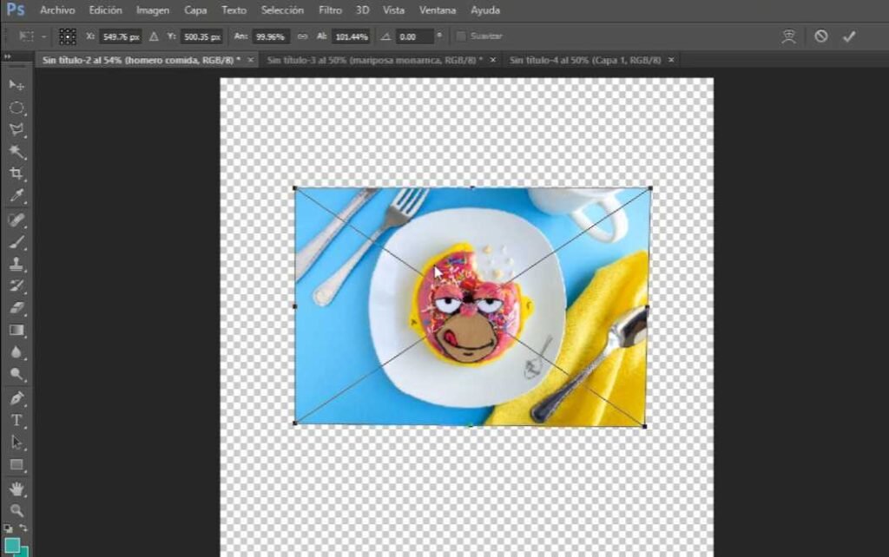Switch to warp mode icon
889x557 pixels.
click(788, 36)
